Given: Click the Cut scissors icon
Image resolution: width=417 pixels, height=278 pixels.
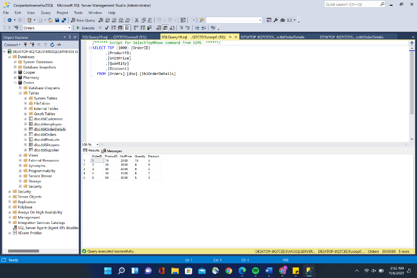Looking at the screenshot, I should [x=137, y=20].
